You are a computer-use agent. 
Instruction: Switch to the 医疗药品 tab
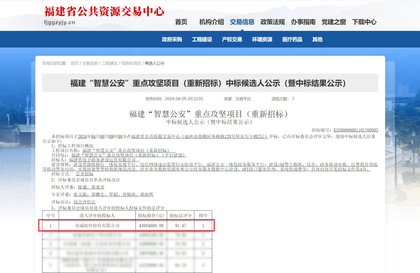292,39
